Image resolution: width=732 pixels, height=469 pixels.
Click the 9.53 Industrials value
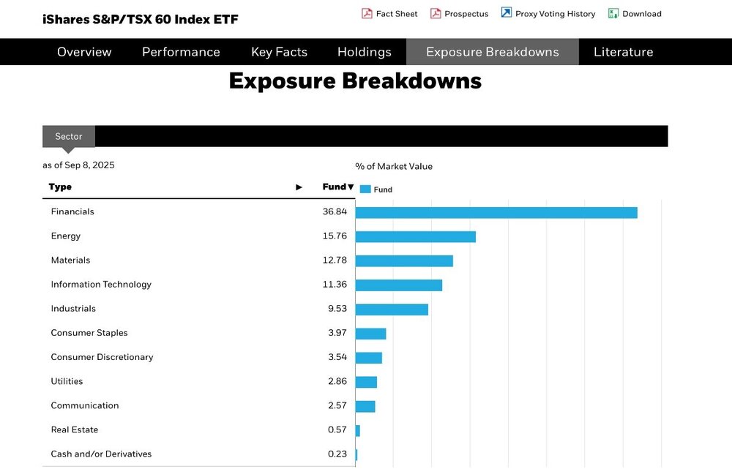[337, 309]
